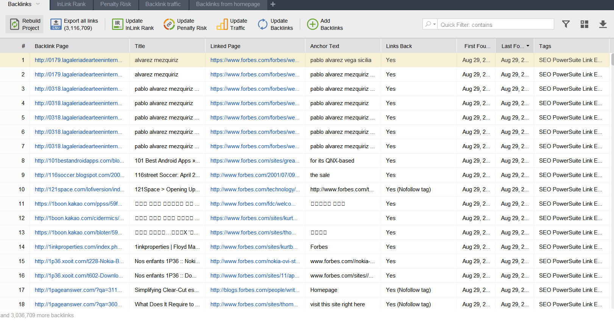Viewport: 614px width, 321px height.
Task: Switch view with the grid icon
Action: (584, 25)
